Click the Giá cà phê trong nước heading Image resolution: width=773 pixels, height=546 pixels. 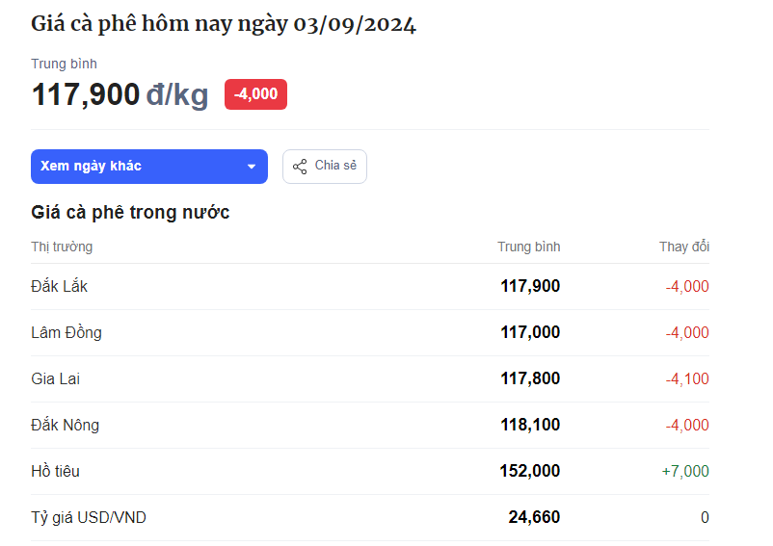pos(130,213)
